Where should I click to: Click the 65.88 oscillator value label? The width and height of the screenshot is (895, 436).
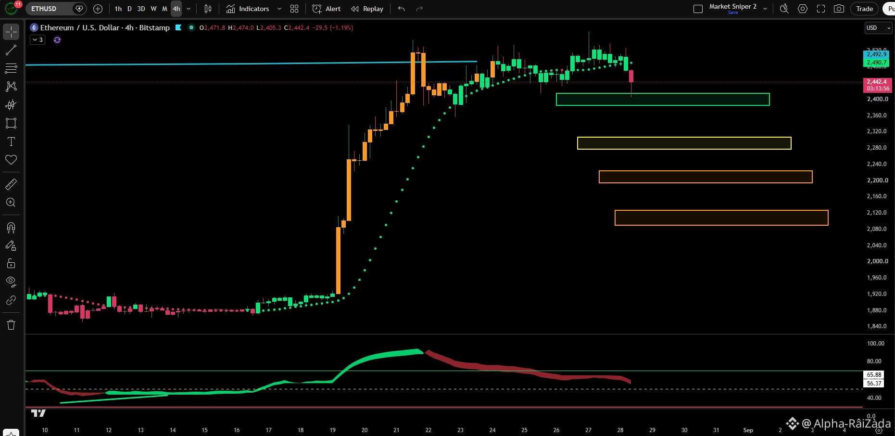coord(874,375)
